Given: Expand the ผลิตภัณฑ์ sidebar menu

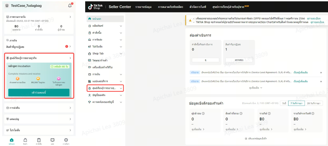Looking at the screenshot, I should click(x=121, y=26).
